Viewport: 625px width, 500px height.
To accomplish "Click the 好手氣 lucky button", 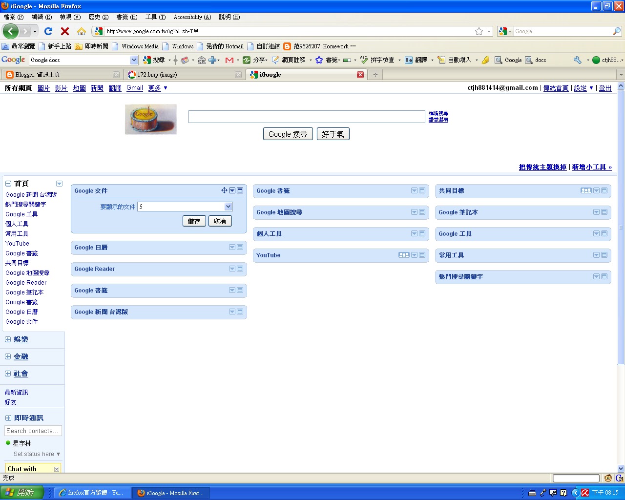I will (x=333, y=134).
